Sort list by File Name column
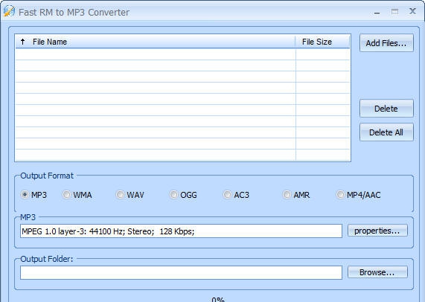 pos(156,42)
